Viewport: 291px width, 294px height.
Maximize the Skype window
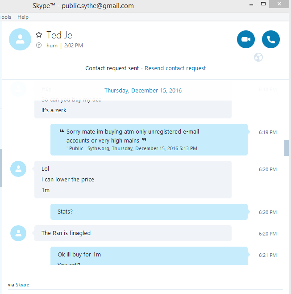click(x=263, y=4)
